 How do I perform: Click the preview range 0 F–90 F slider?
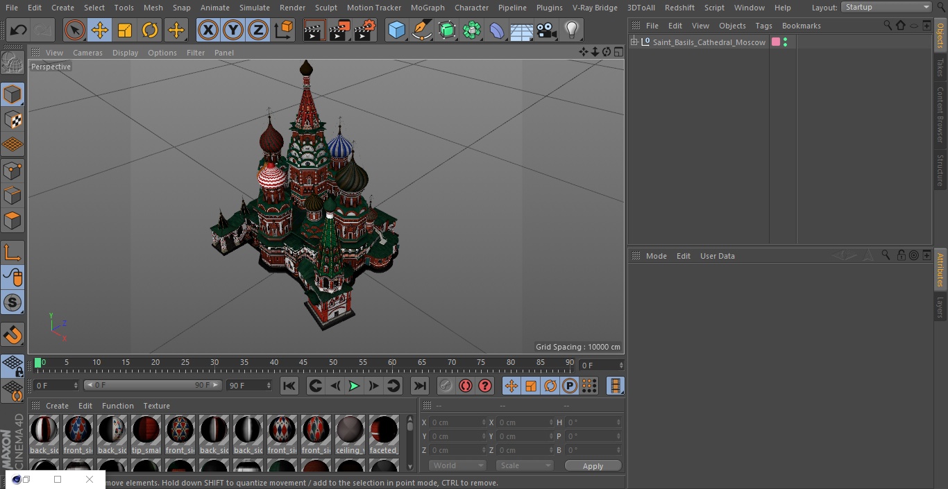point(153,385)
